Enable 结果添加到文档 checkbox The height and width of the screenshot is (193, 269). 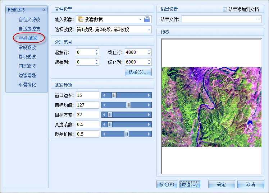click(225, 9)
